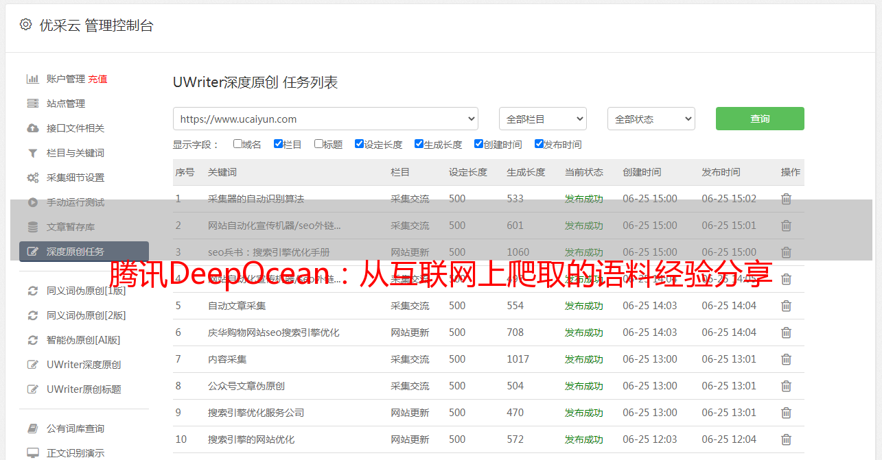Click the cloud upload icon for 接口文件相关
This screenshot has height=460, width=882.
[x=32, y=128]
